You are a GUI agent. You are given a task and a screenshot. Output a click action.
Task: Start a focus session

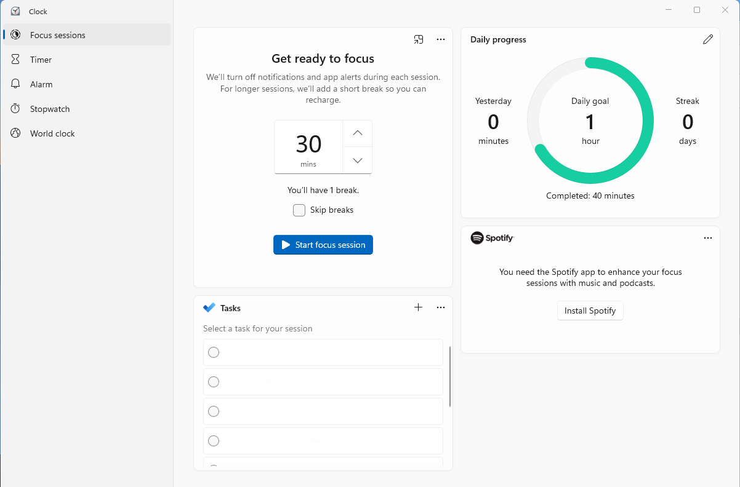323,245
